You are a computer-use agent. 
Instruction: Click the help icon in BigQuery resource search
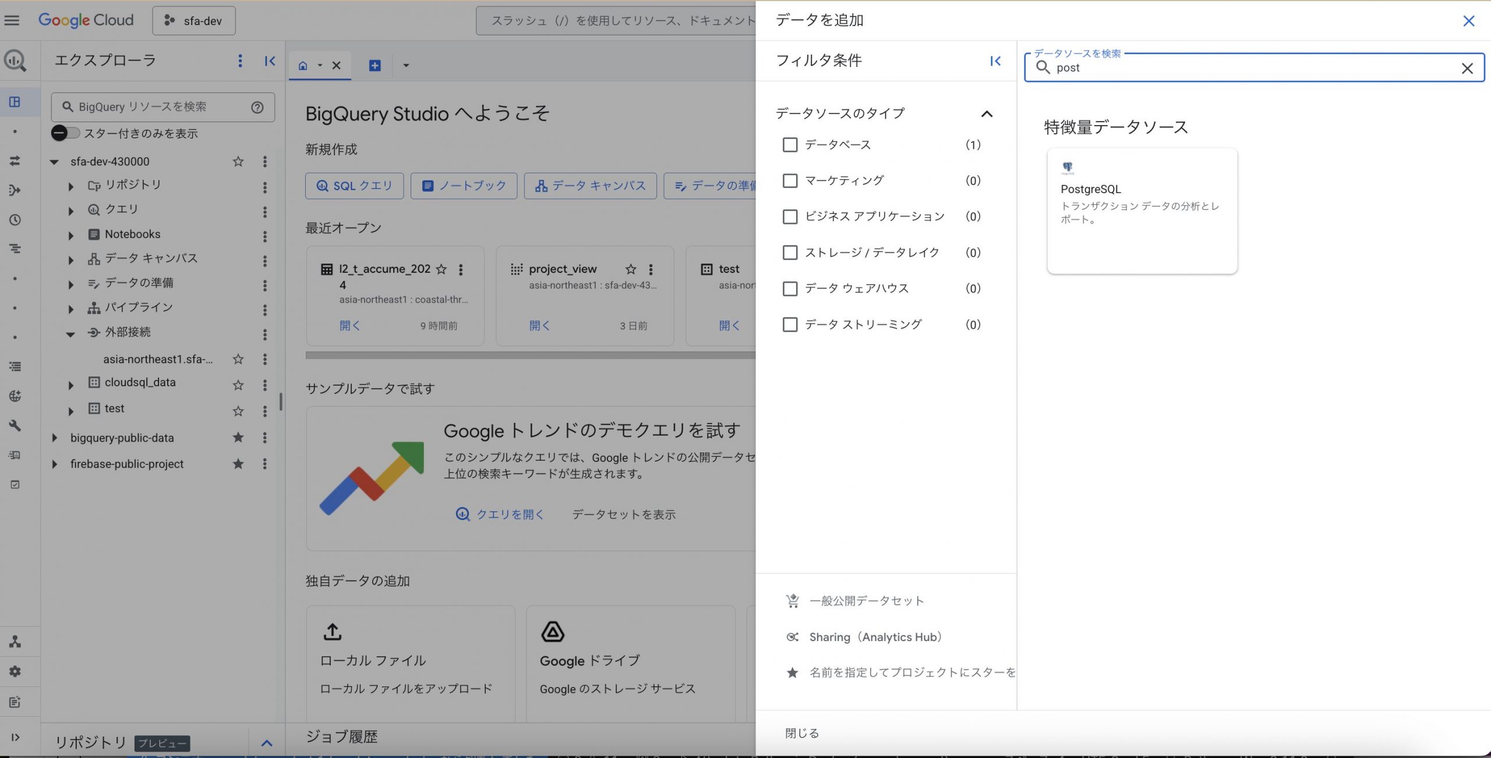tap(257, 107)
